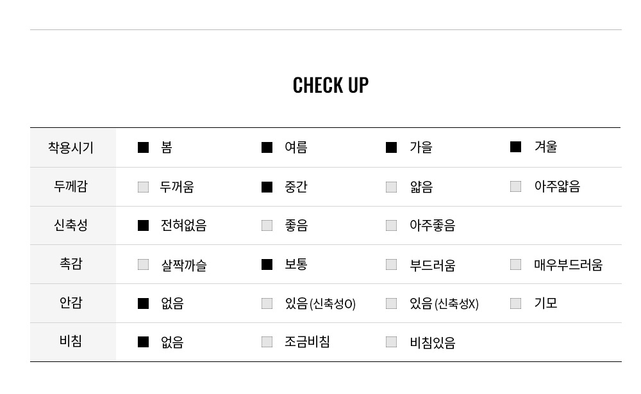Toggle the 중간 thickness checkbox
This screenshot has height=394, width=641.
pyautogui.click(x=267, y=187)
